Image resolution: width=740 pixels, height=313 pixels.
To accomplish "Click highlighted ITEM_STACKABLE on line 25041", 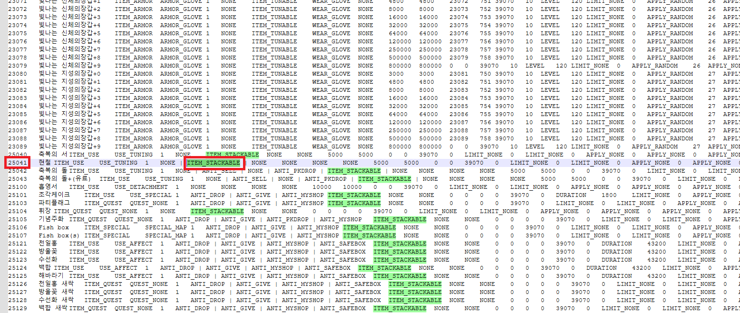I will pyautogui.click(x=214, y=163).
